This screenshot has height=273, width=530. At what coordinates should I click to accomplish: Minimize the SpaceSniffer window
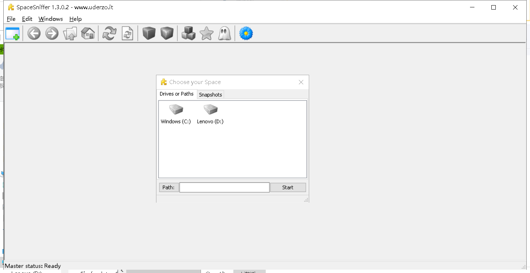click(472, 7)
